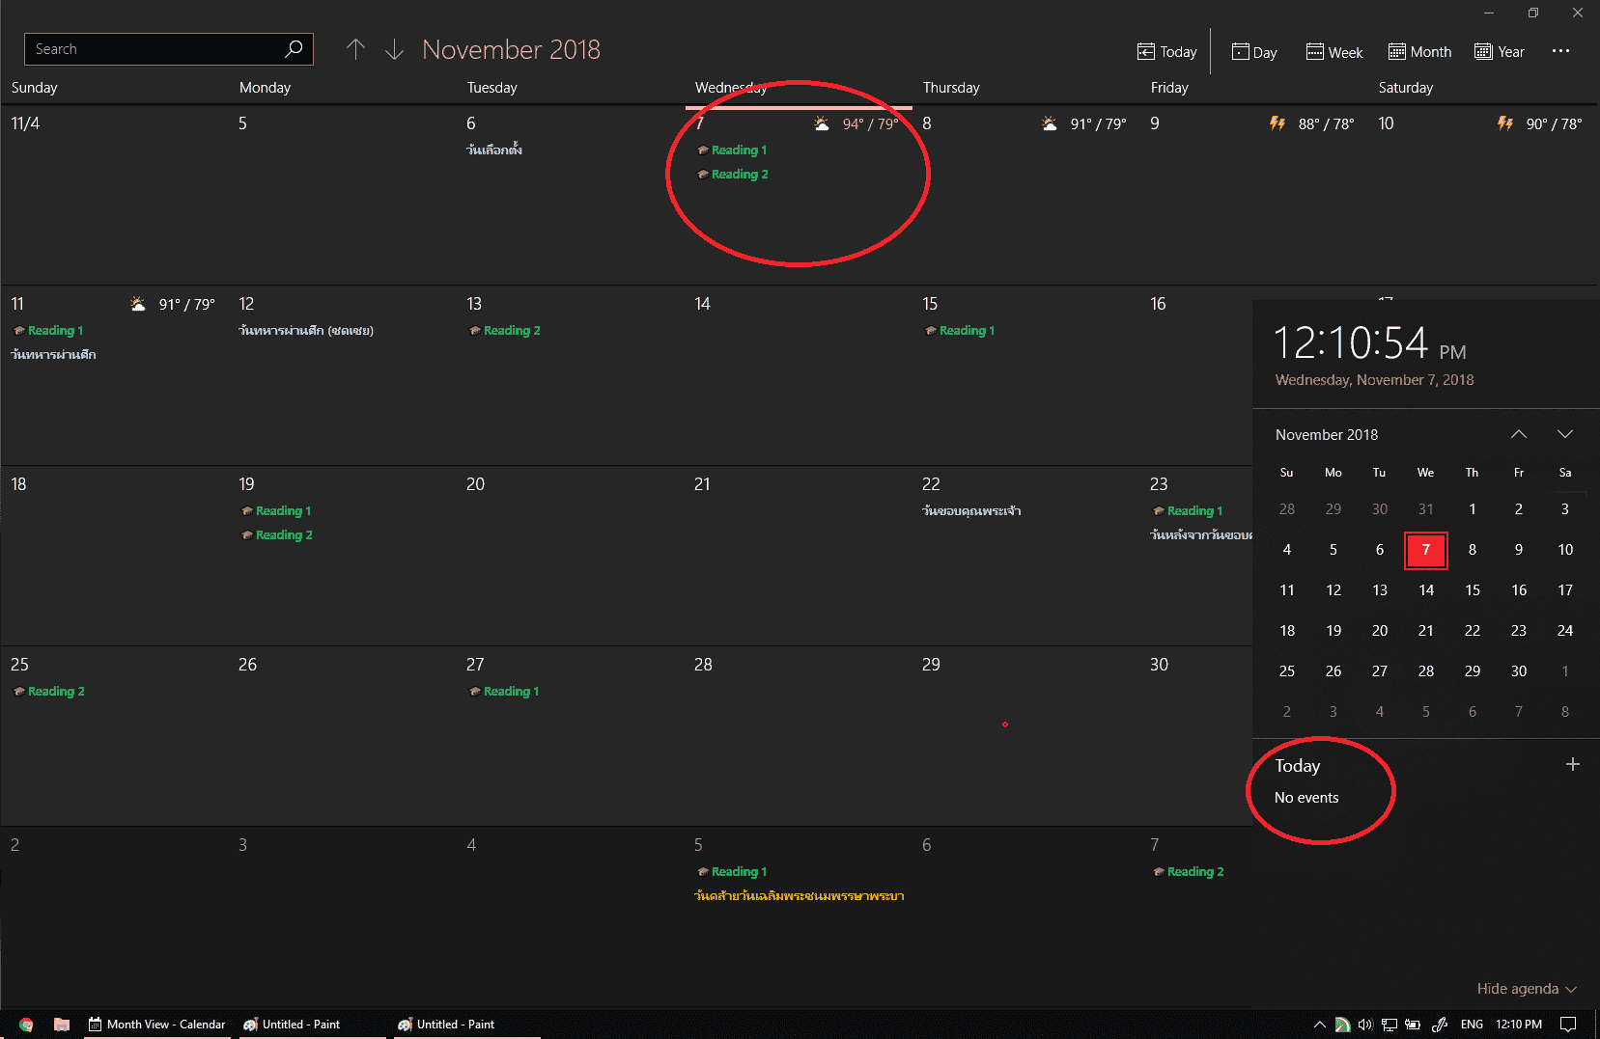1600x1039 pixels.
Task: Show hidden system tray icons chevron
Action: click(1319, 1025)
